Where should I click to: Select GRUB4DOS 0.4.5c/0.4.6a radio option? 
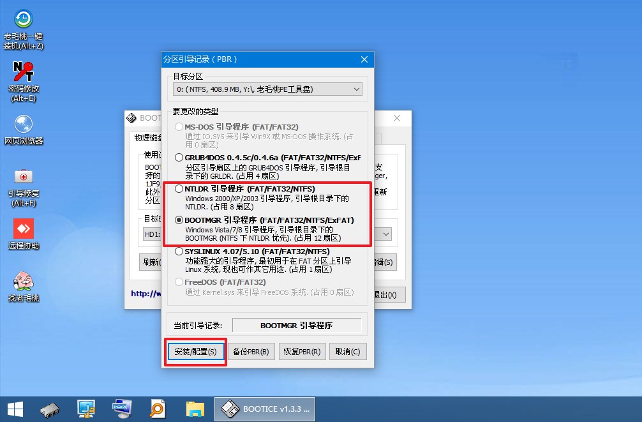pyautogui.click(x=179, y=157)
